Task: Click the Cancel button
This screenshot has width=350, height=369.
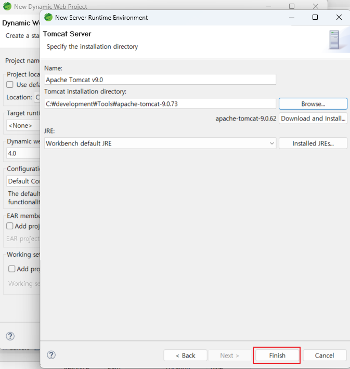Action: coord(325,355)
